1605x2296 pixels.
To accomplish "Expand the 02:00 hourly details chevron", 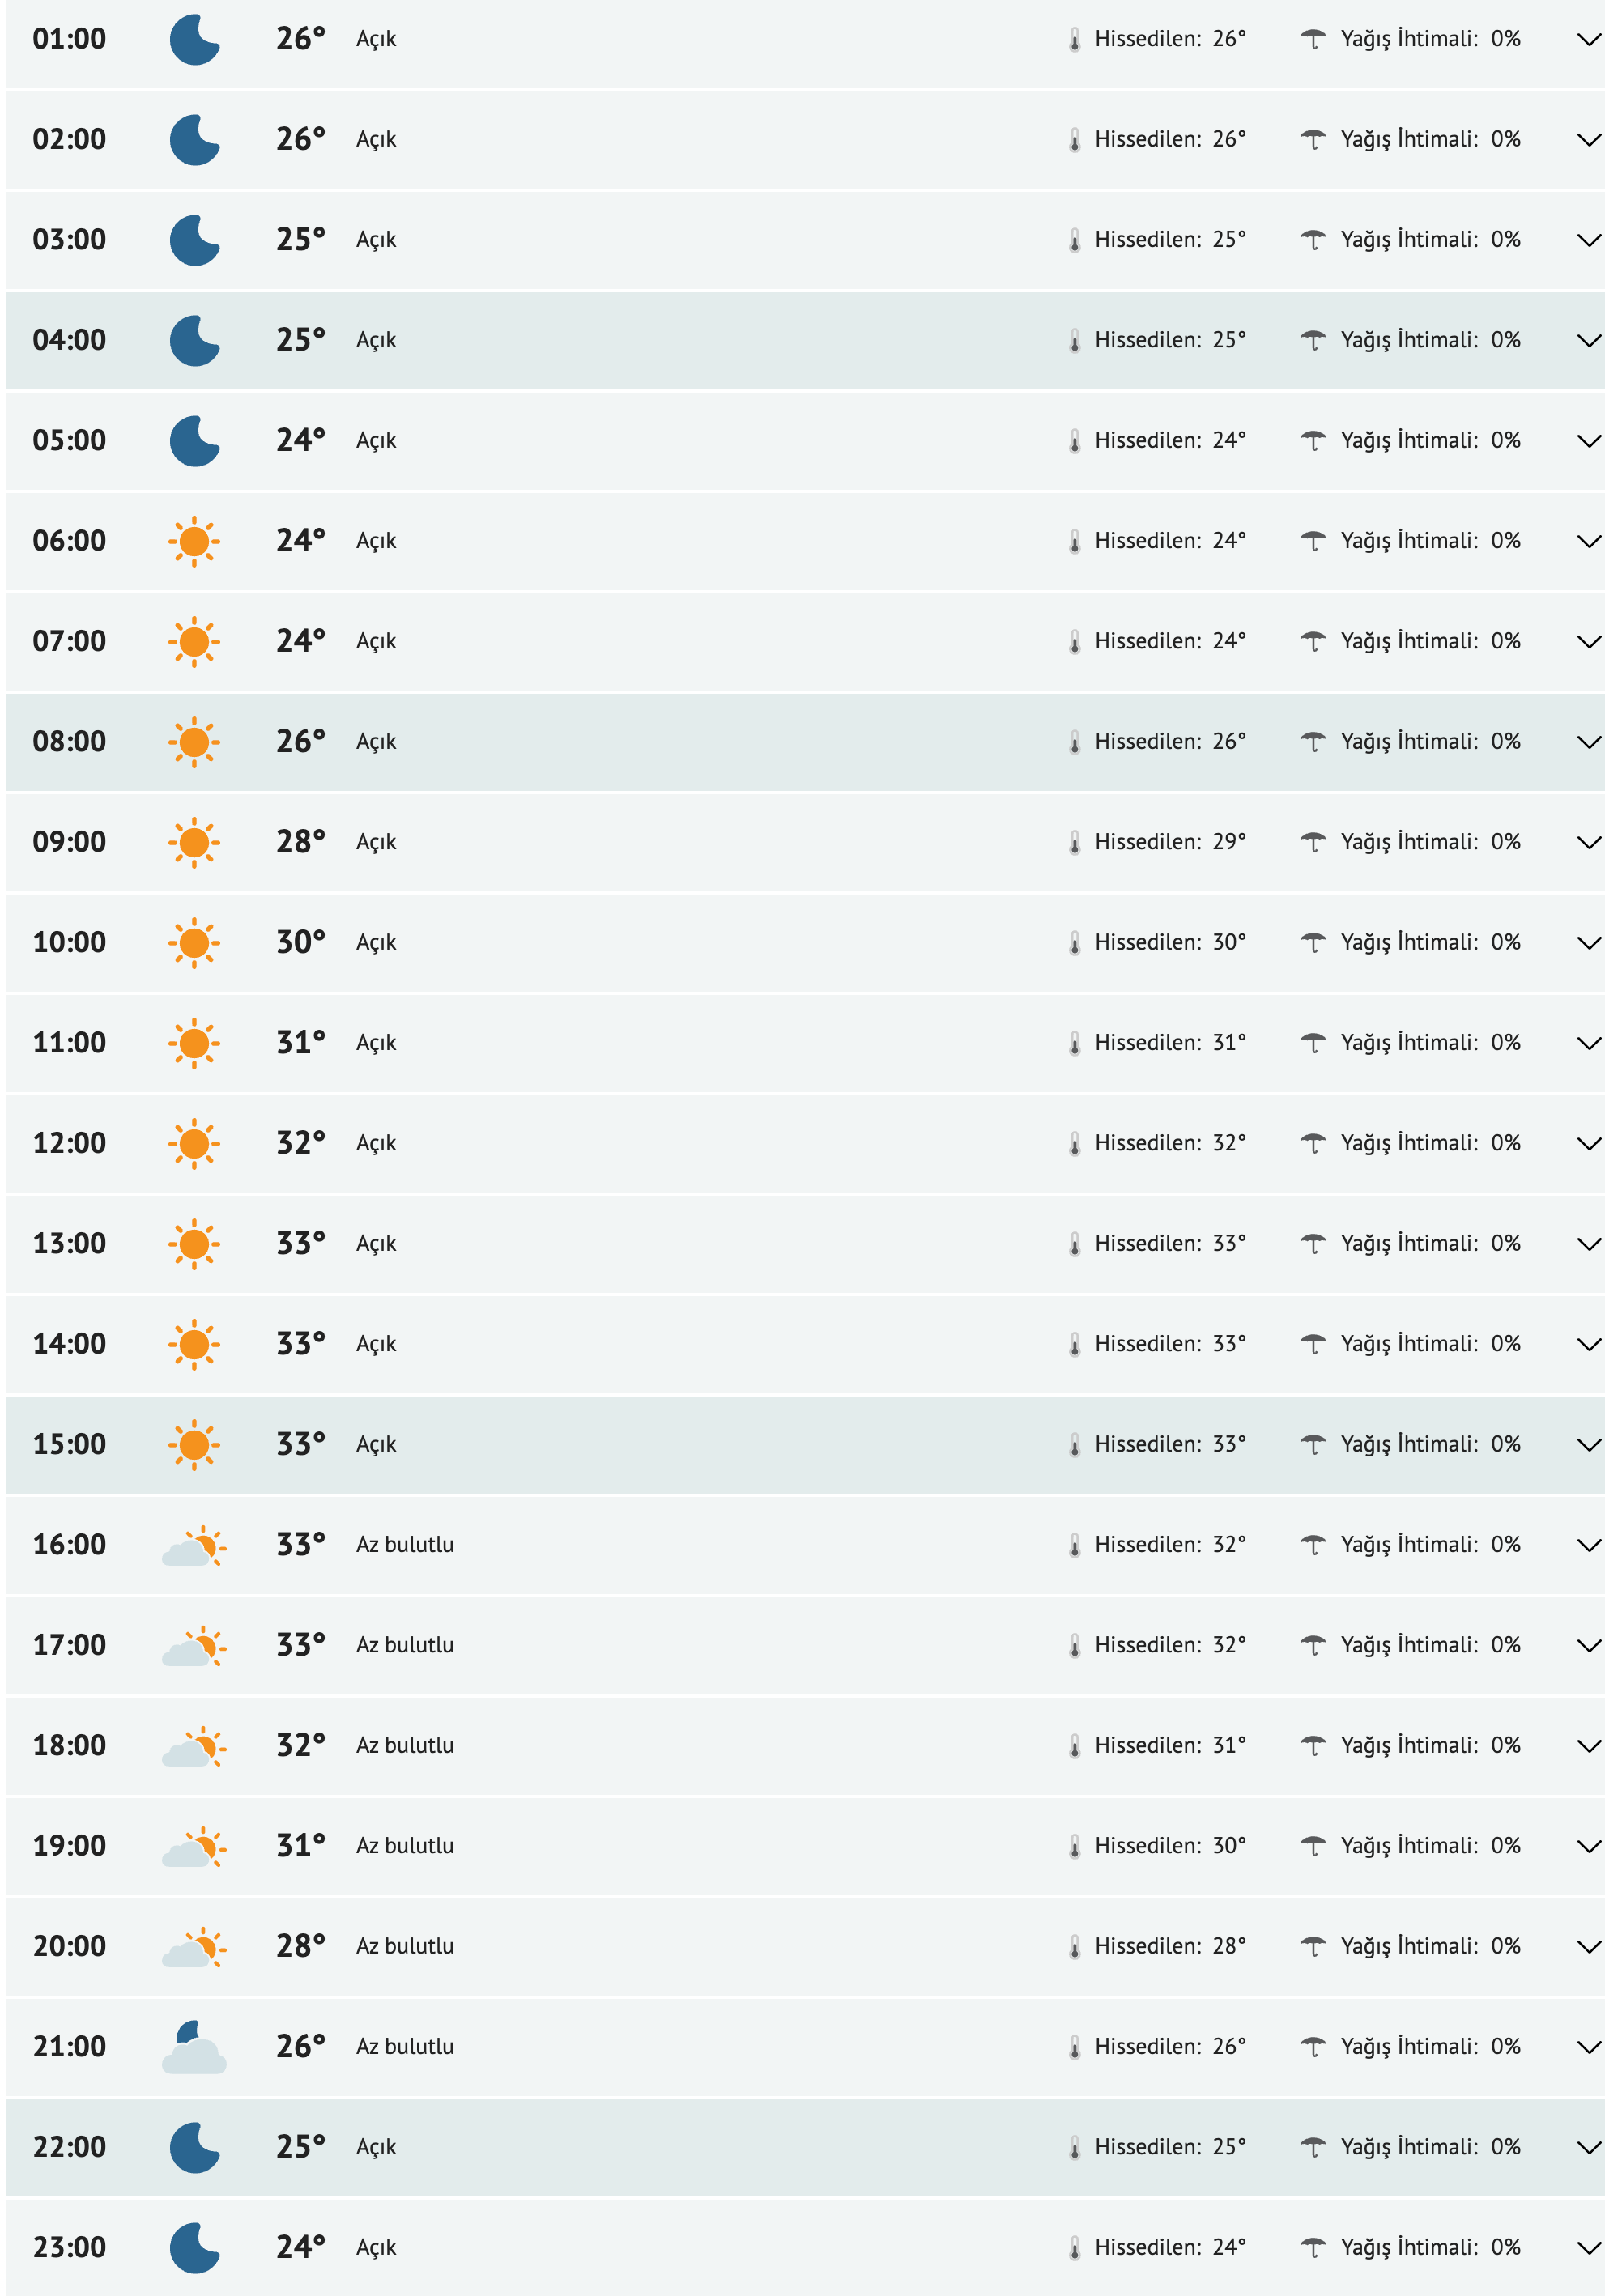I will click(x=1588, y=140).
